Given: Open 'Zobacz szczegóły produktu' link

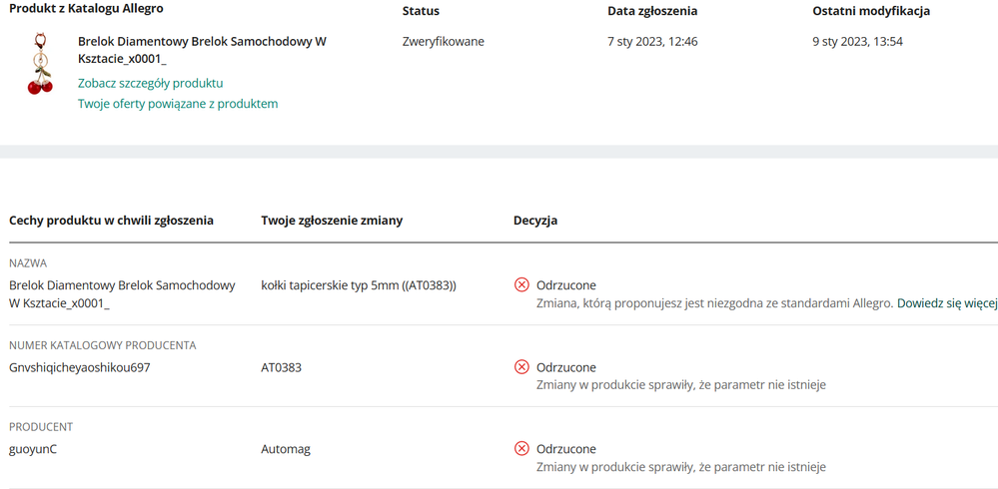Looking at the screenshot, I should (x=150, y=83).
